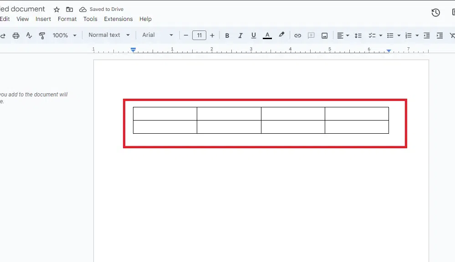
Task: Open line and paragraph spacing
Action: click(x=358, y=35)
